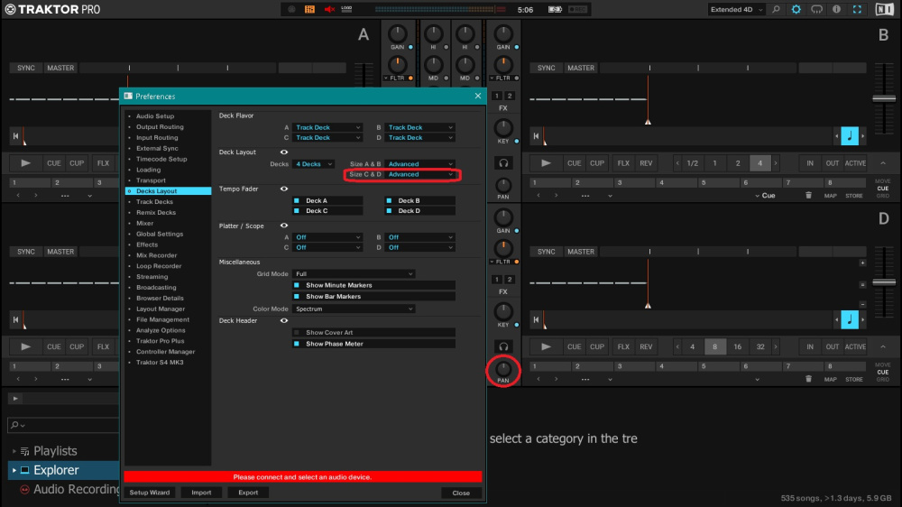
Task: Disable Show Bar Markers
Action: (x=296, y=297)
